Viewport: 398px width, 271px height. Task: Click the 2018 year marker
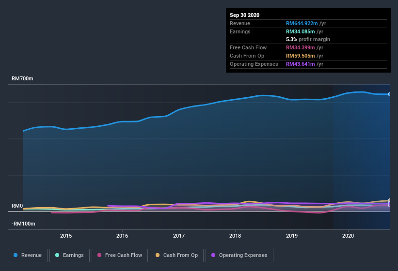pyautogui.click(x=235, y=236)
